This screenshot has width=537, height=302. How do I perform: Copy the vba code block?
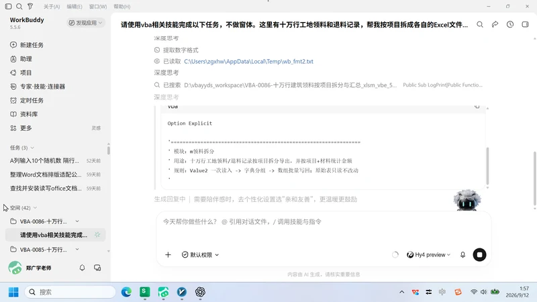click(x=477, y=107)
